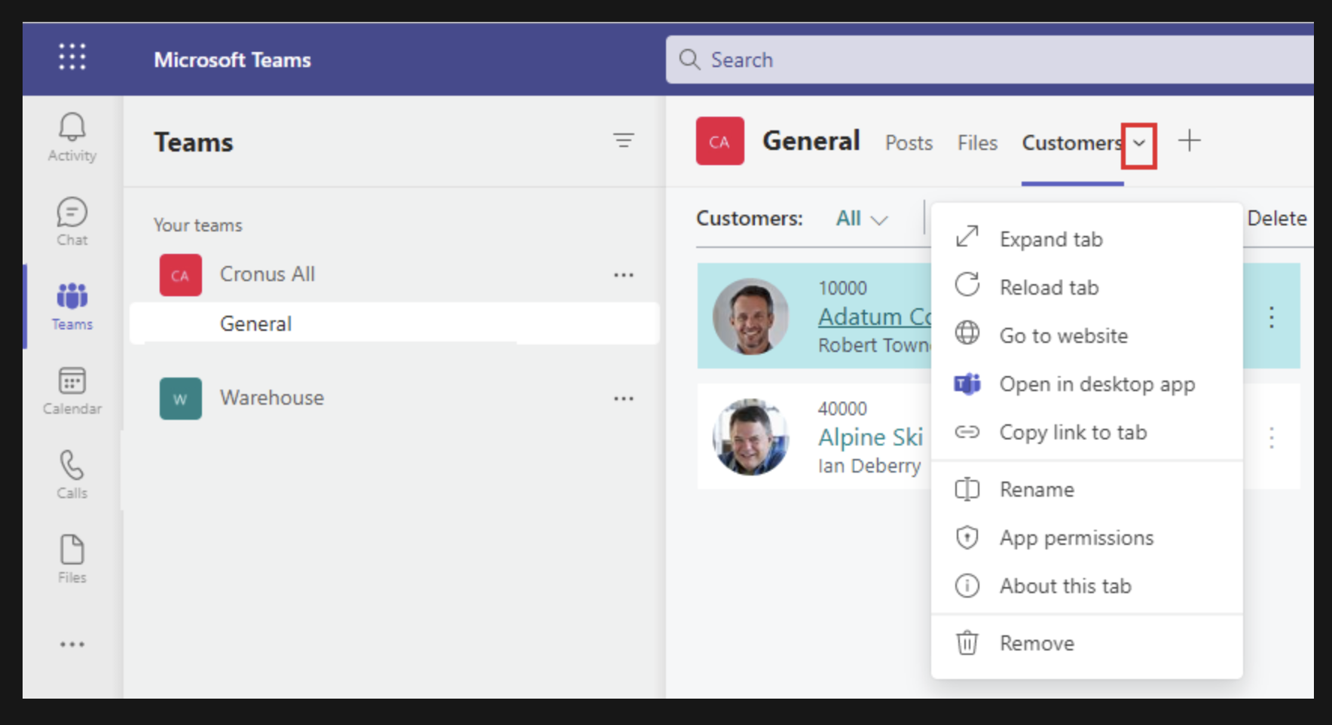
Task: Select the Customers tab label
Action: (1072, 143)
